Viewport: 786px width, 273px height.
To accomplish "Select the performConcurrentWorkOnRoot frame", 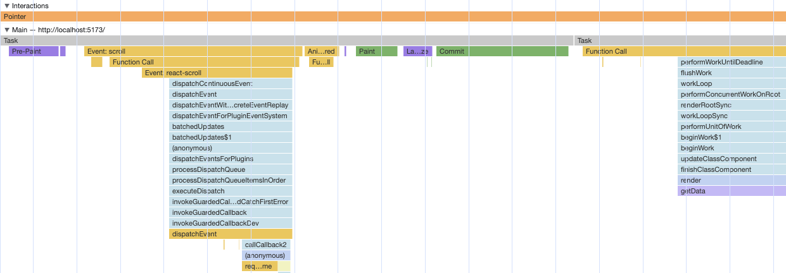I will [732, 94].
